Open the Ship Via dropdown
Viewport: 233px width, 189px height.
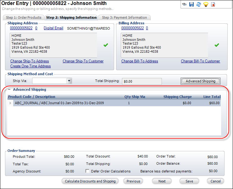click(x=69, y=81)
